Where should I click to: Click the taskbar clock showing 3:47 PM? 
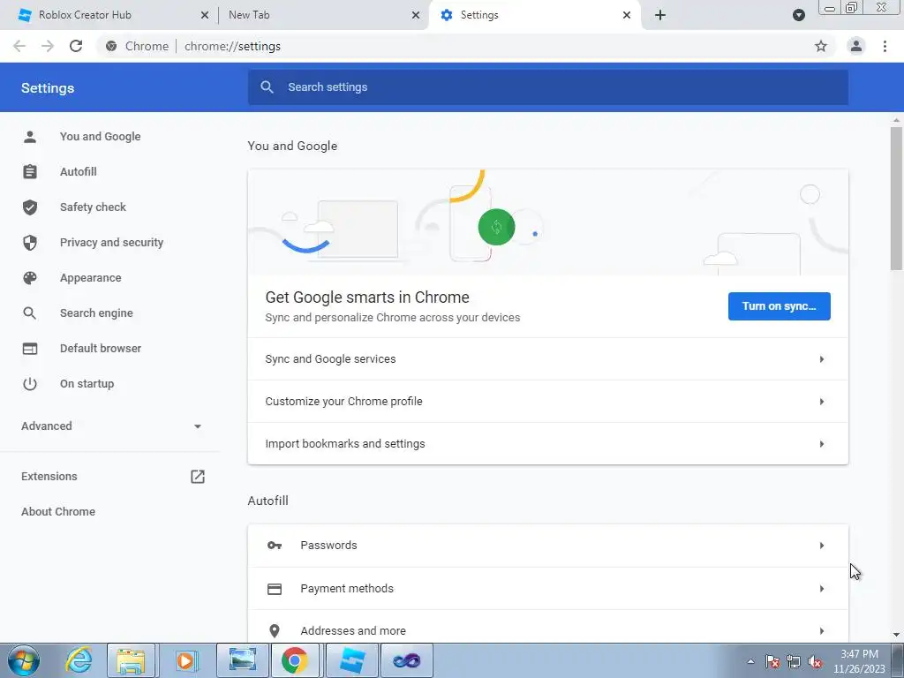pyautogui.click(x=859, y=661)
